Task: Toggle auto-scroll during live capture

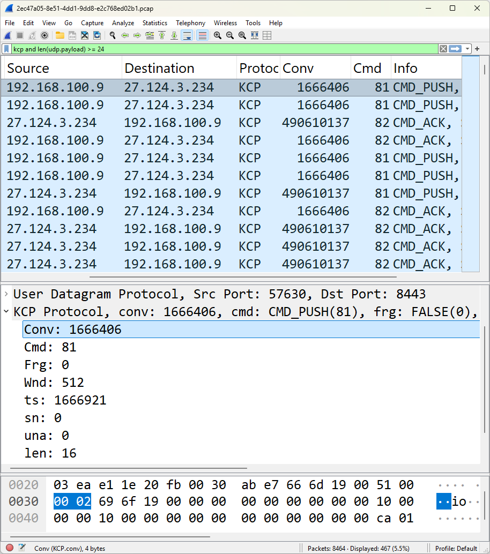Action: [187, 35]
